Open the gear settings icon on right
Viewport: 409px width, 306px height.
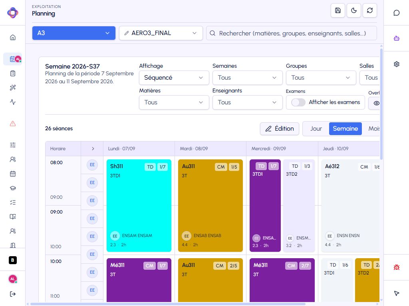point(397,64)
